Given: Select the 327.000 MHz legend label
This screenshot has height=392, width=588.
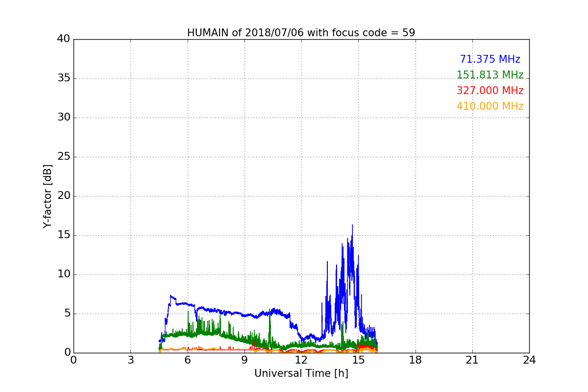Looking at the screenshot, I should click(490, 91).
